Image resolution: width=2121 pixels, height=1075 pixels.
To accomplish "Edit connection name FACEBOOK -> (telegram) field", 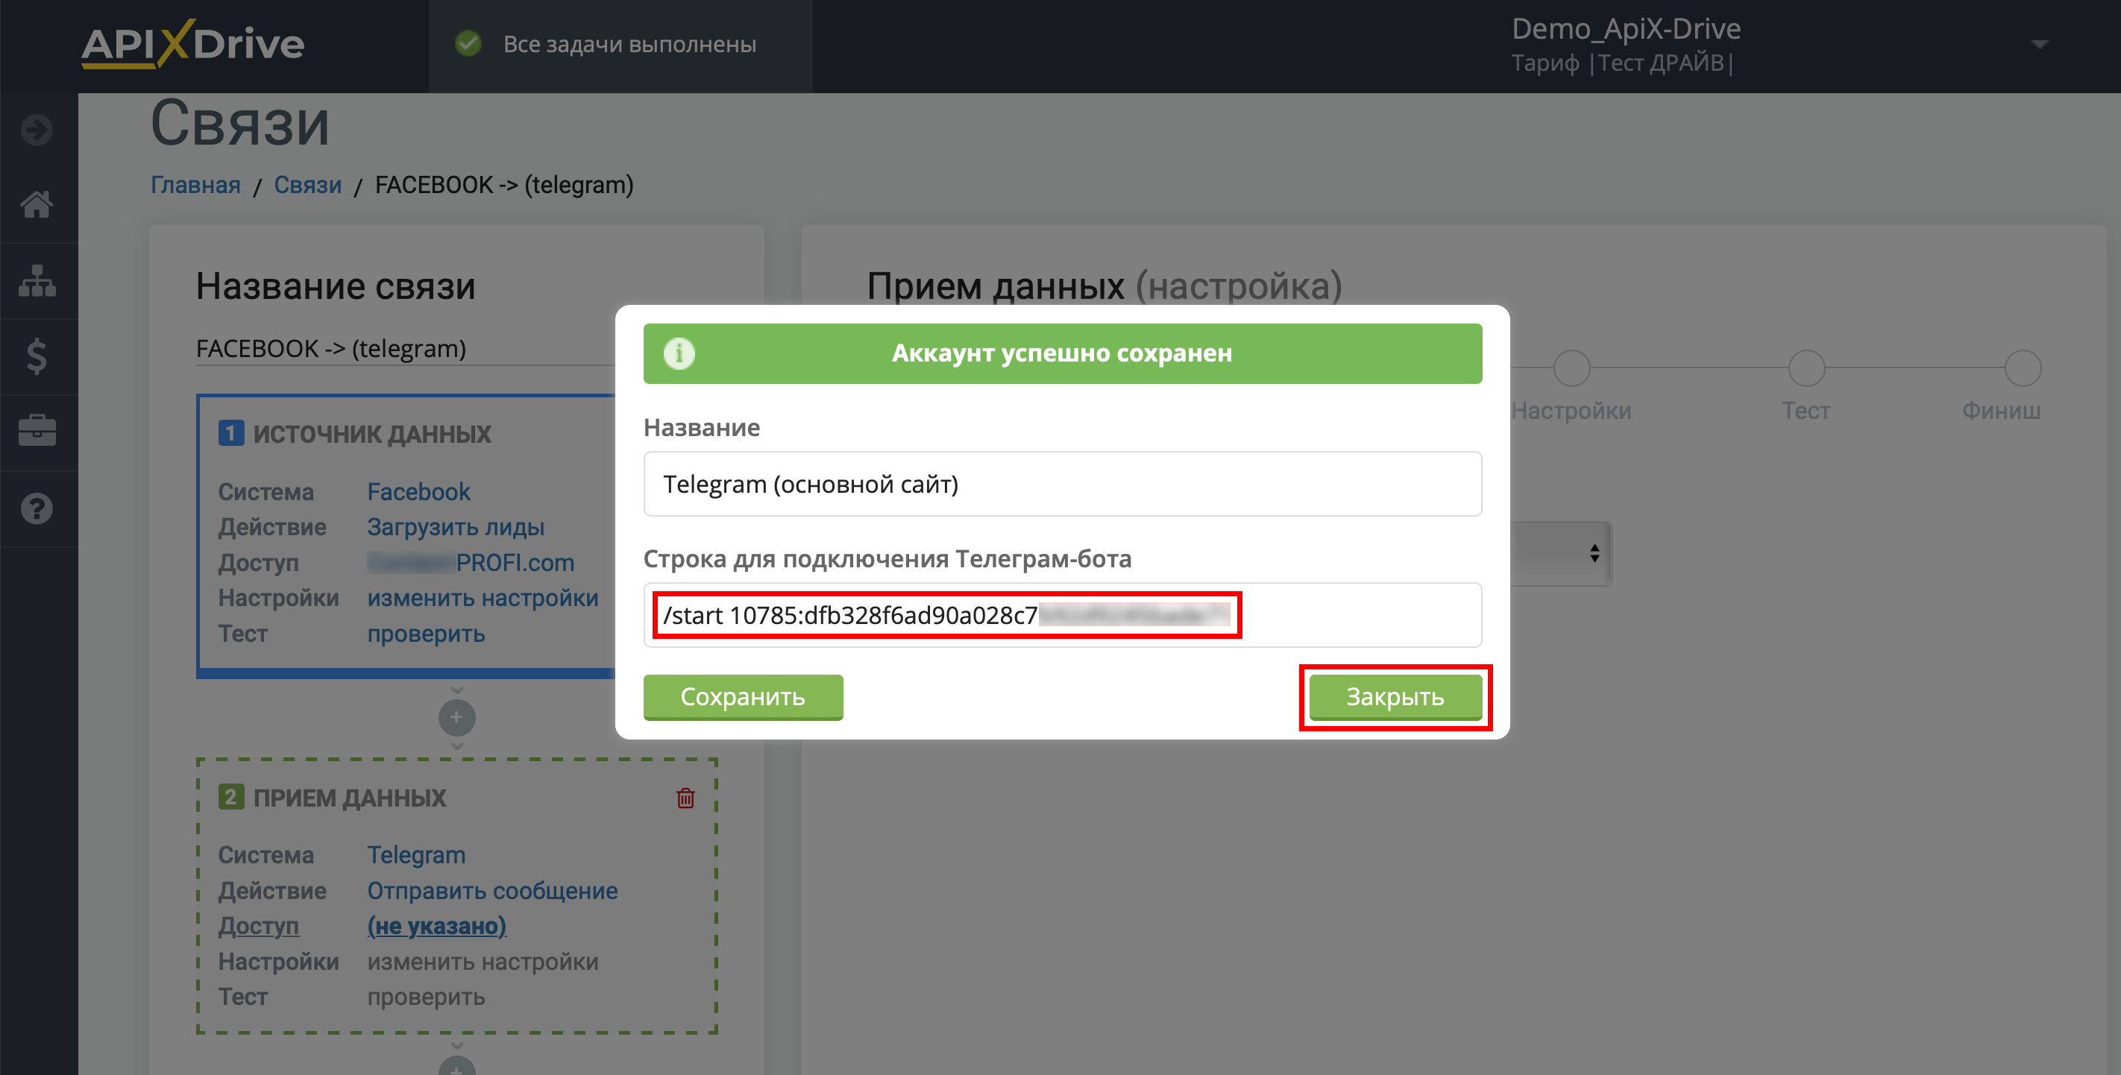I will 405,348.
